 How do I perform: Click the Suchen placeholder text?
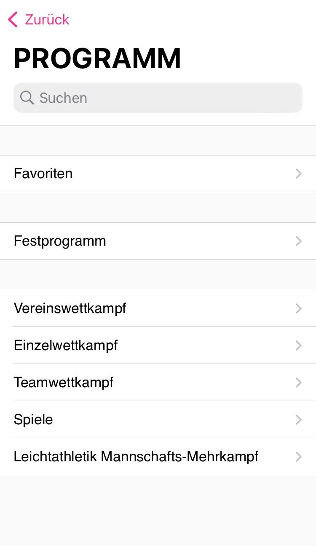63,98
